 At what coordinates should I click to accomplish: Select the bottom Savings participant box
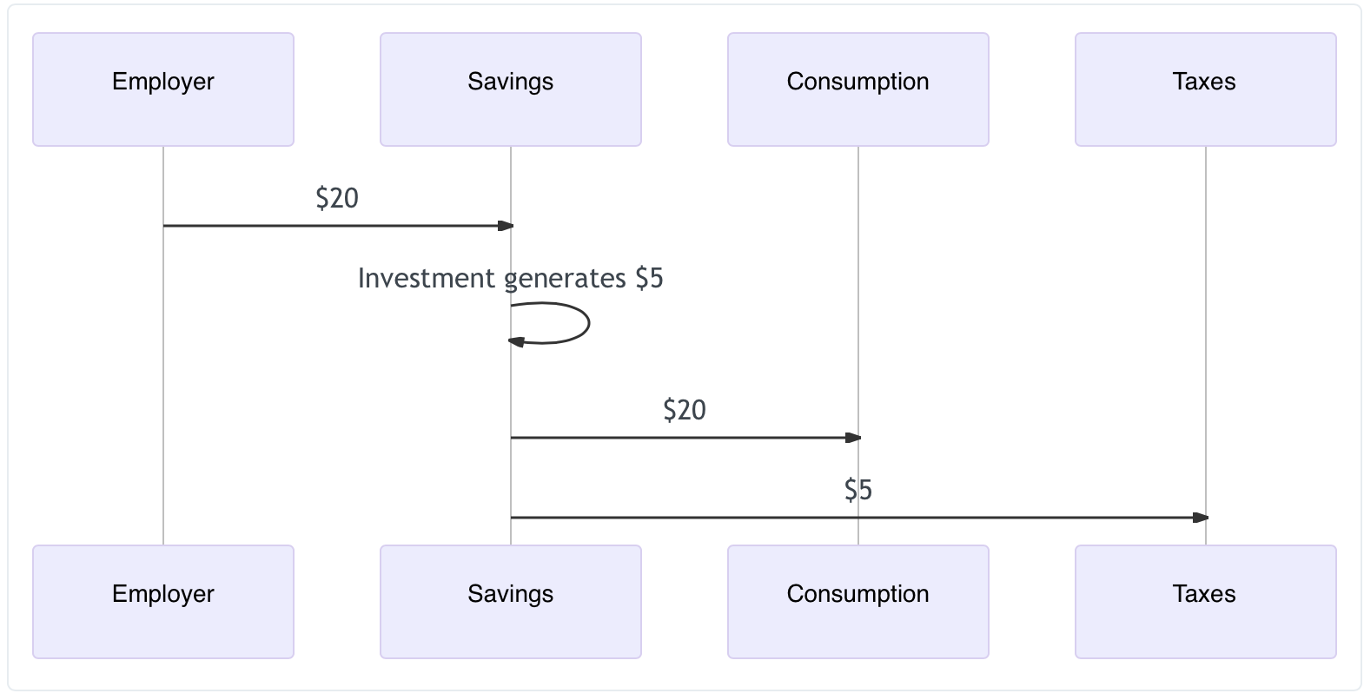(x=511, y=602)
